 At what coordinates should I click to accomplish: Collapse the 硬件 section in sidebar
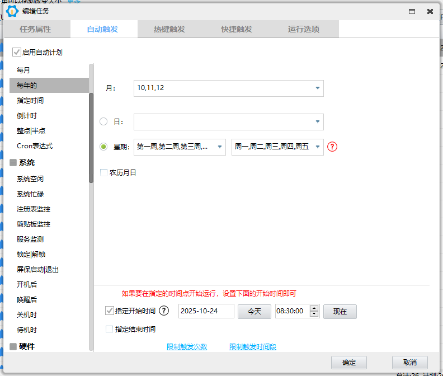tap(13, 346)
